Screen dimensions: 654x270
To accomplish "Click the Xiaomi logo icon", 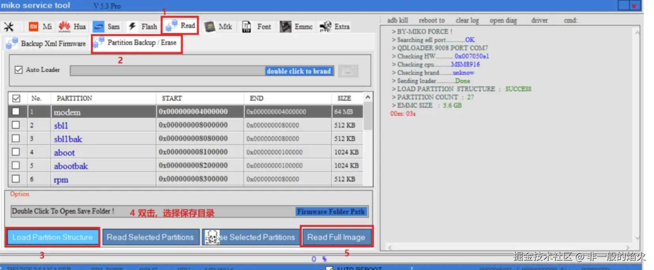I will [x=34, y=27].
